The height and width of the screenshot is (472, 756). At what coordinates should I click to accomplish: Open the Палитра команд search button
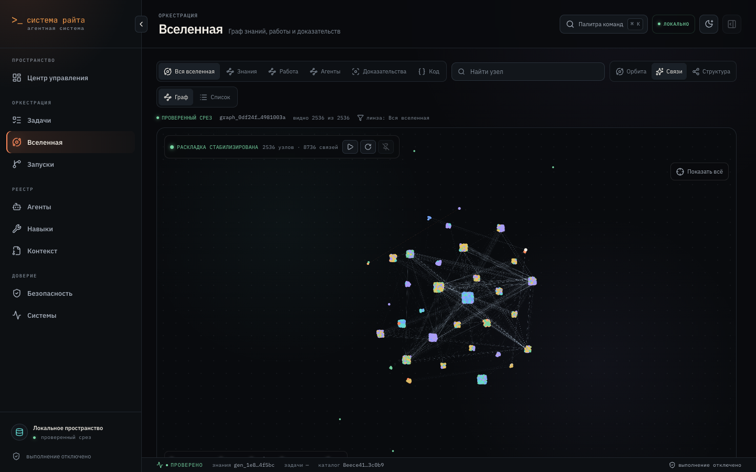pos(603,24)
